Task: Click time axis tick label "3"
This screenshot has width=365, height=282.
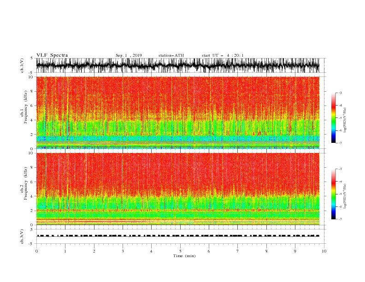Action: [x=123, y=251]
